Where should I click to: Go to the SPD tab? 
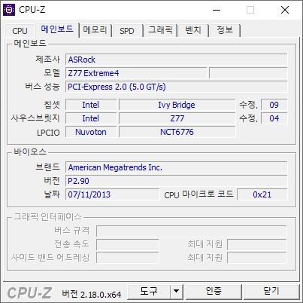click(x=127, y=31)
